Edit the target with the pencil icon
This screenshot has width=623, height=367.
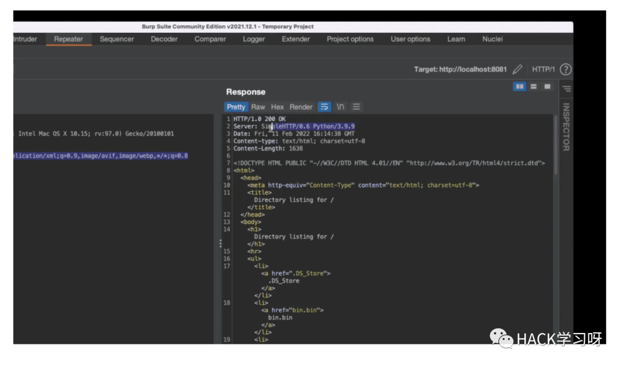click(517, 70)
